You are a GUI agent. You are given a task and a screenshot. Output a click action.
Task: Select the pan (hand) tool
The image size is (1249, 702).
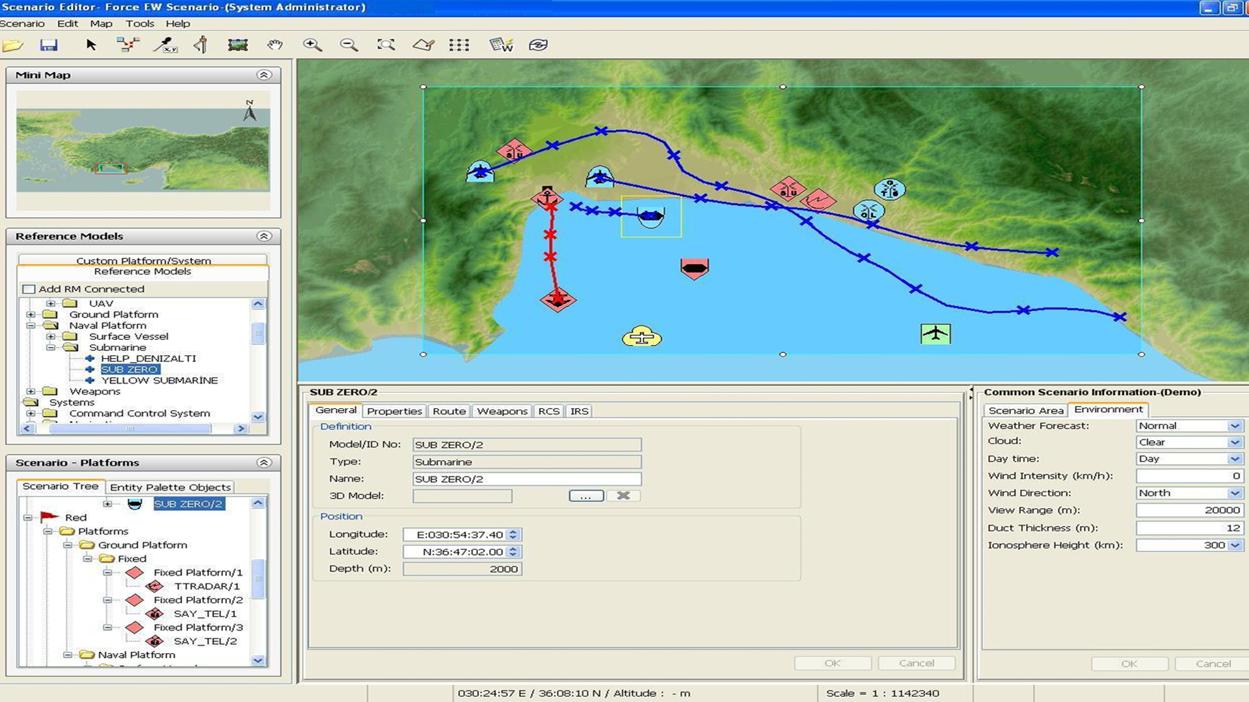click(x=275, y=44)
